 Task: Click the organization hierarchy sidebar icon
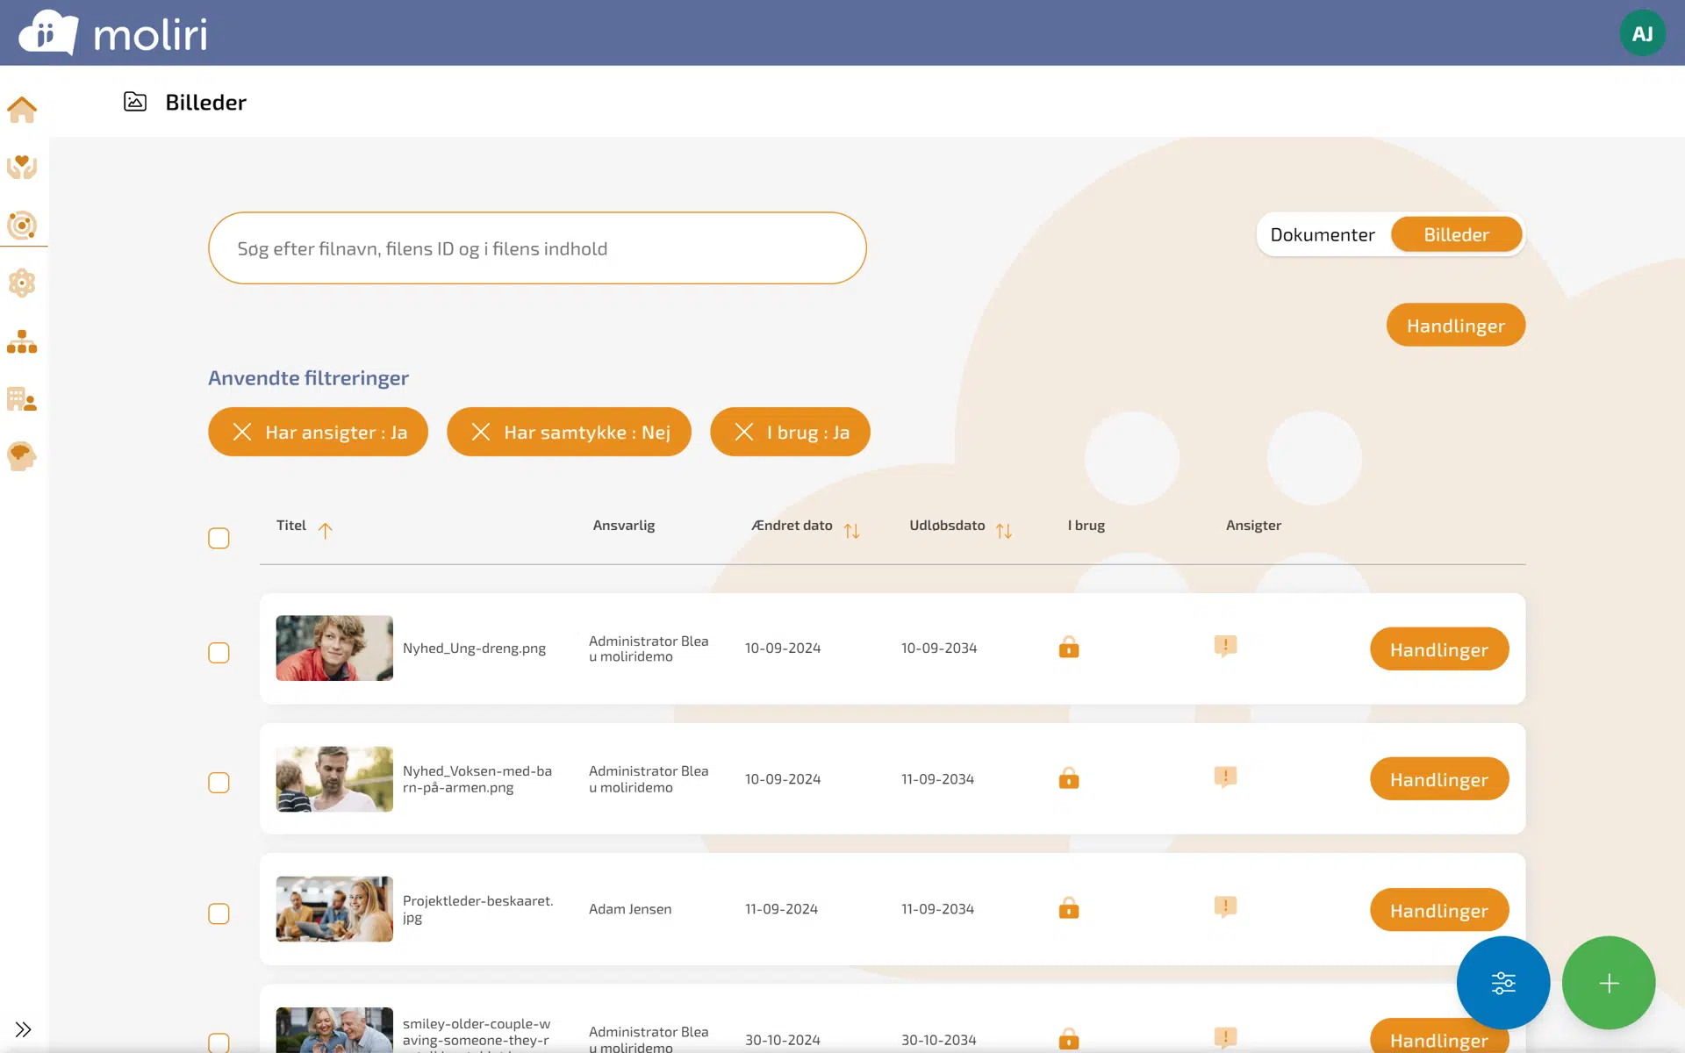click(x=22, y=341)
